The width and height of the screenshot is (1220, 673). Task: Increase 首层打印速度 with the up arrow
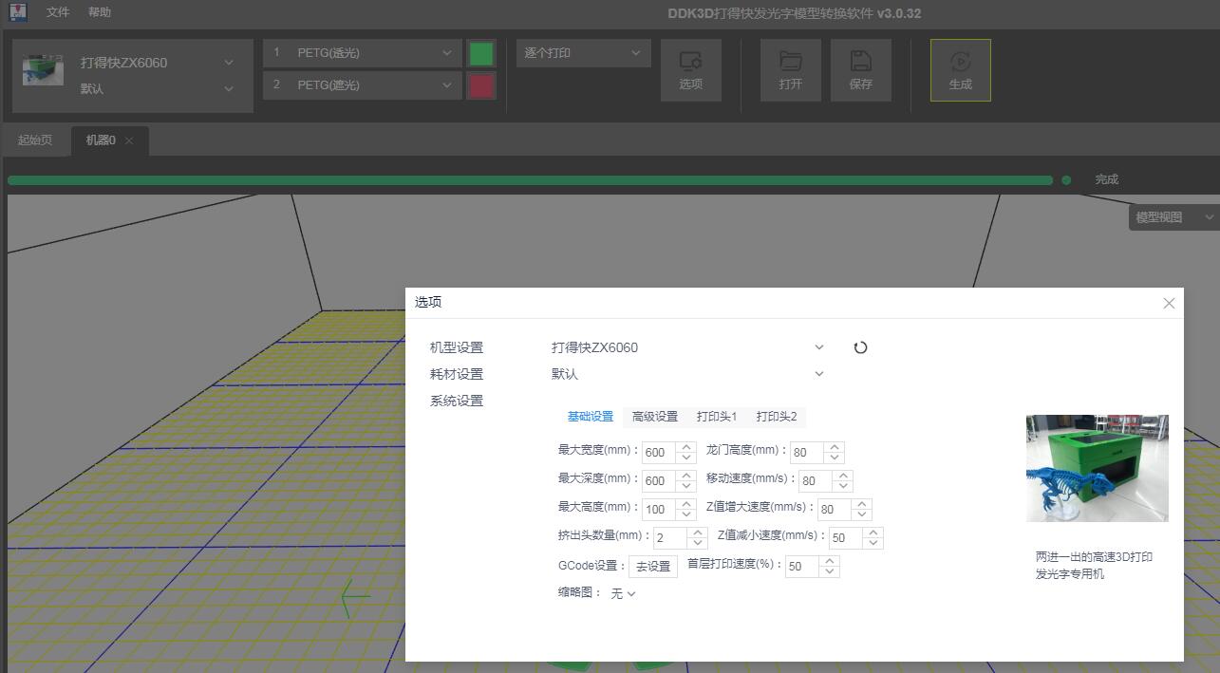tap(830, 561)
